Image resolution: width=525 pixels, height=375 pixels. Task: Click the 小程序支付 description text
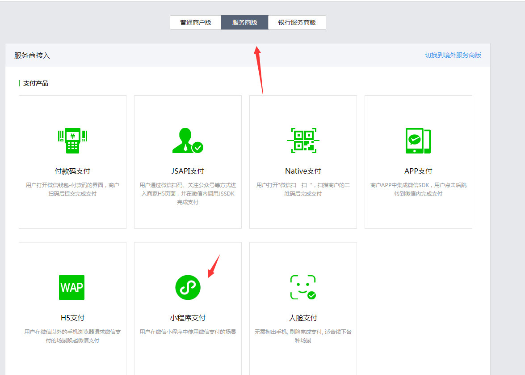(x=188, y=332)
